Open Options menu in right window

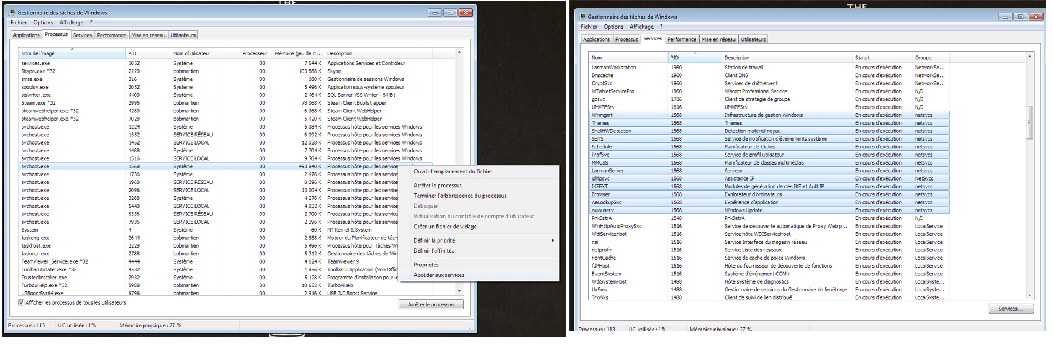tap(613, 27)
